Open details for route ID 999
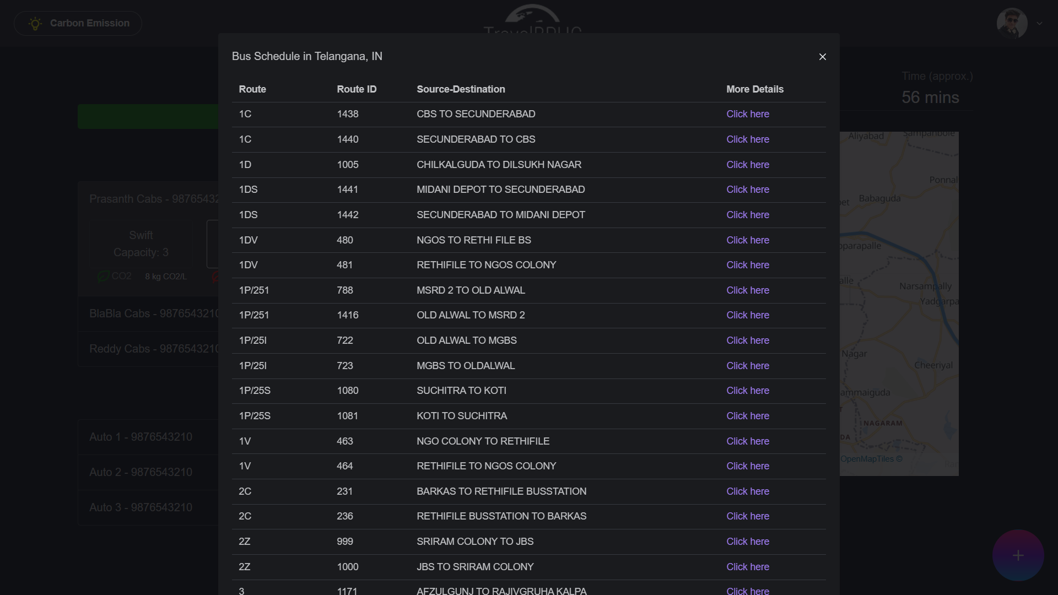 tap(747, 542)
